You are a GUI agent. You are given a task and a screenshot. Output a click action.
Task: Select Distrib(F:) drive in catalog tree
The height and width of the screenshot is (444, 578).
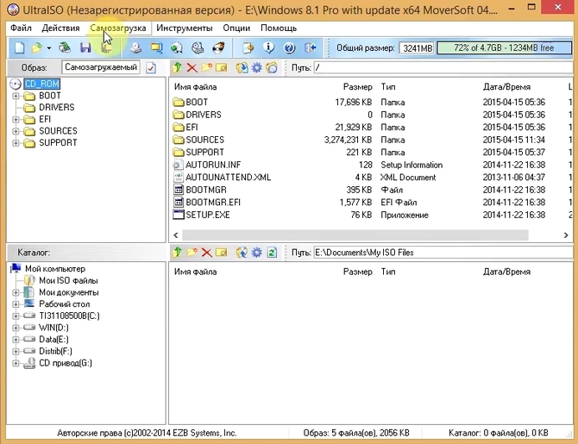tap(55, 352)
